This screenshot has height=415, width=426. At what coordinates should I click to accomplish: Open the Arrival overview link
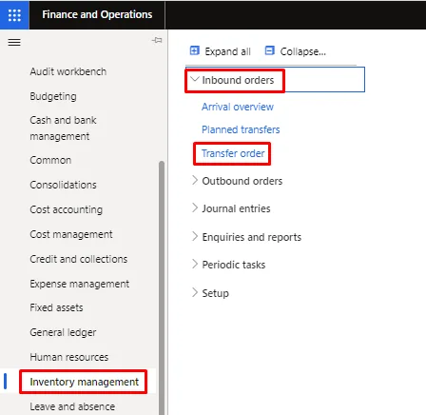238,107
